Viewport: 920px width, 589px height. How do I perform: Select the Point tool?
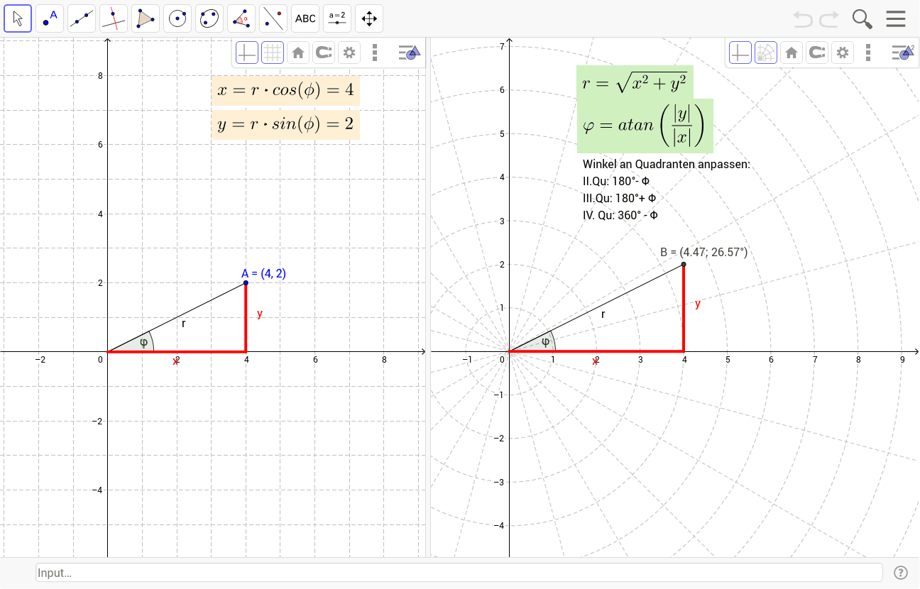tap(50, 18)
